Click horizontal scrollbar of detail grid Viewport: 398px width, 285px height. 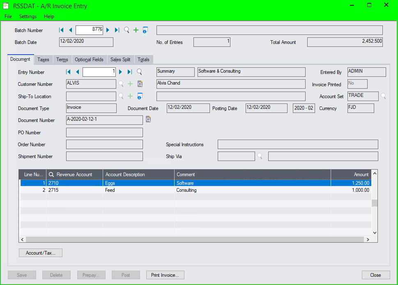(195, 239)
